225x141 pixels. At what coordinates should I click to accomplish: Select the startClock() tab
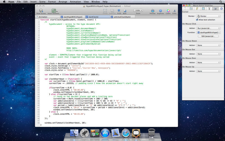[x=98, y=17]
